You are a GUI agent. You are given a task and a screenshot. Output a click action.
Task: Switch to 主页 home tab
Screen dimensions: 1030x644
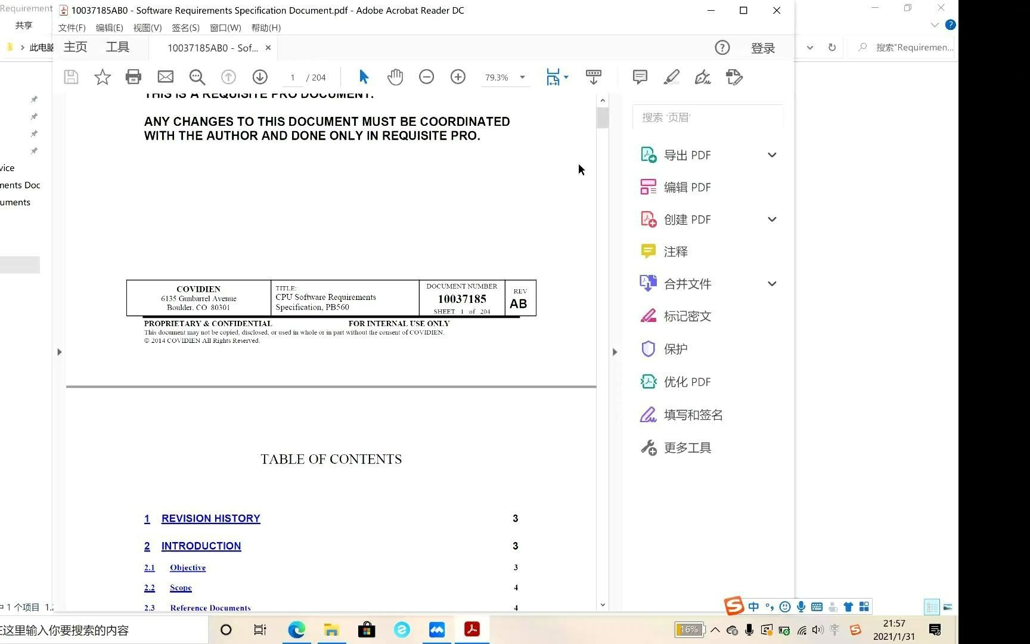coord(75,47)
